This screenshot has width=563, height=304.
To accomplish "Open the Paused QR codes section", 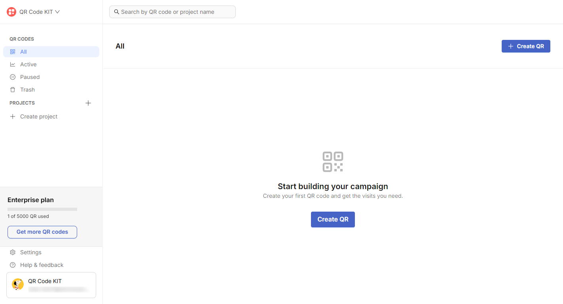I will 29,77.
